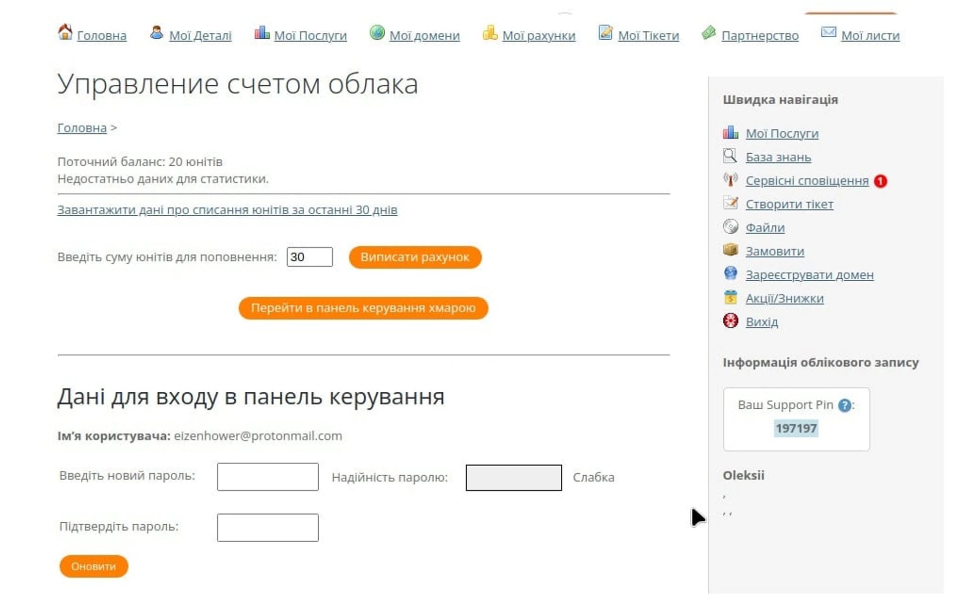Viewport: 953px width, 615px height.
Task: Open Мої Тікети in the top menu
Action: (648, 36)
